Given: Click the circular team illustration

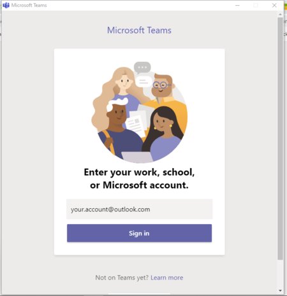Looking at the screenshot, I should (x=139, y=113).
